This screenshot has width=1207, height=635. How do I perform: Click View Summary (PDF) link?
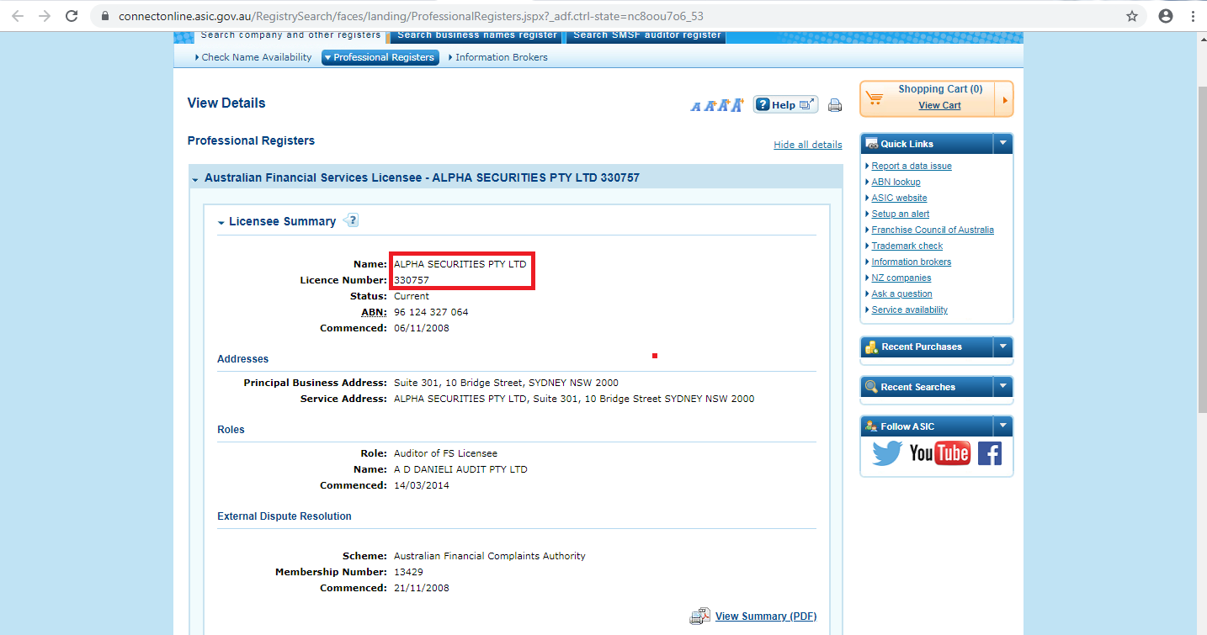[x=766, y=616]
